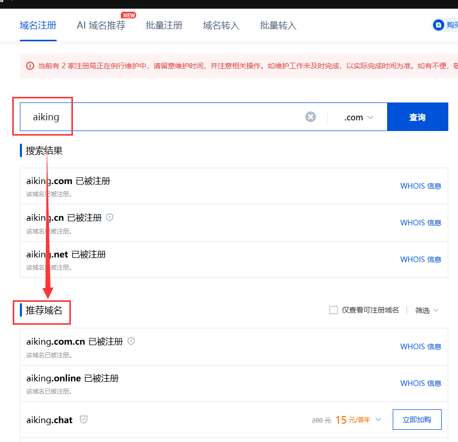The height and width of the screenshot is (442, 458).
Task: Go to the 批量转入 tab
Action: coord(278,25)
